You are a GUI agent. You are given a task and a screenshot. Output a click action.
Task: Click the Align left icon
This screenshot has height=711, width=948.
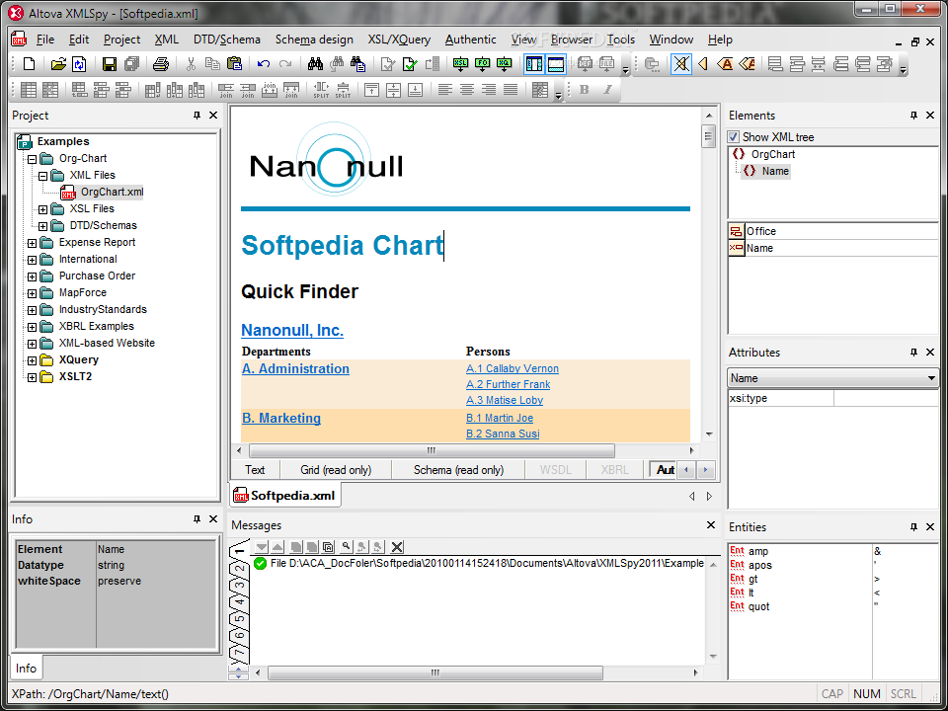(x=445, y=90)
